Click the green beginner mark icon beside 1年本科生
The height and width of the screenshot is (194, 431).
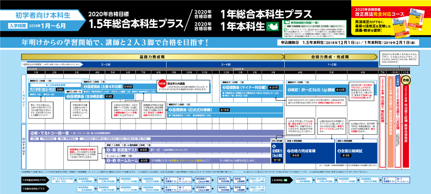coord(272,25)
